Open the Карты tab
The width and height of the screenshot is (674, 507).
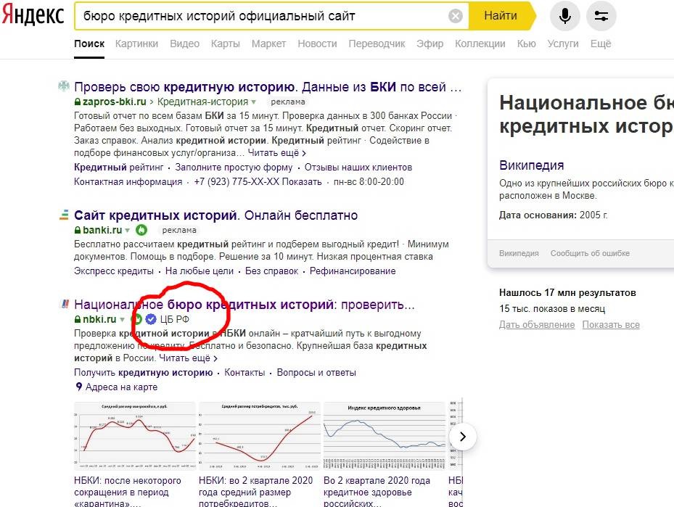click(x=225, y=44)
